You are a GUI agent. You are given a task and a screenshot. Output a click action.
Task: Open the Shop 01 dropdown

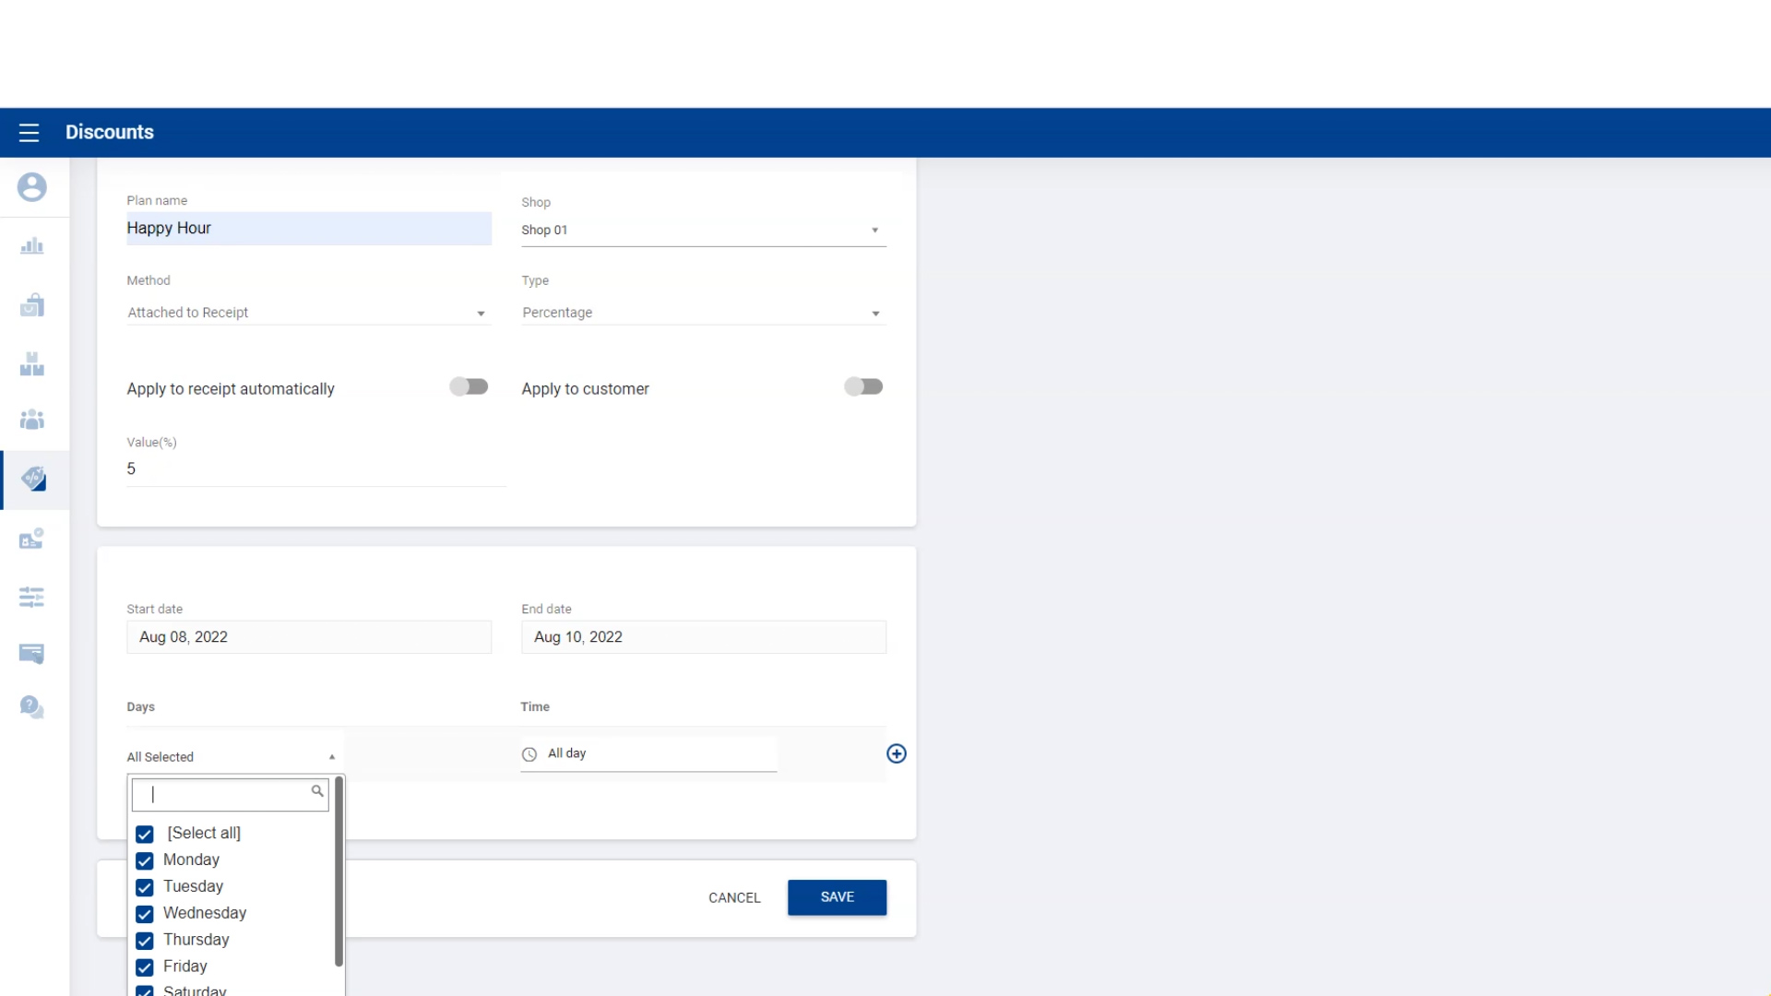[703, 231]
